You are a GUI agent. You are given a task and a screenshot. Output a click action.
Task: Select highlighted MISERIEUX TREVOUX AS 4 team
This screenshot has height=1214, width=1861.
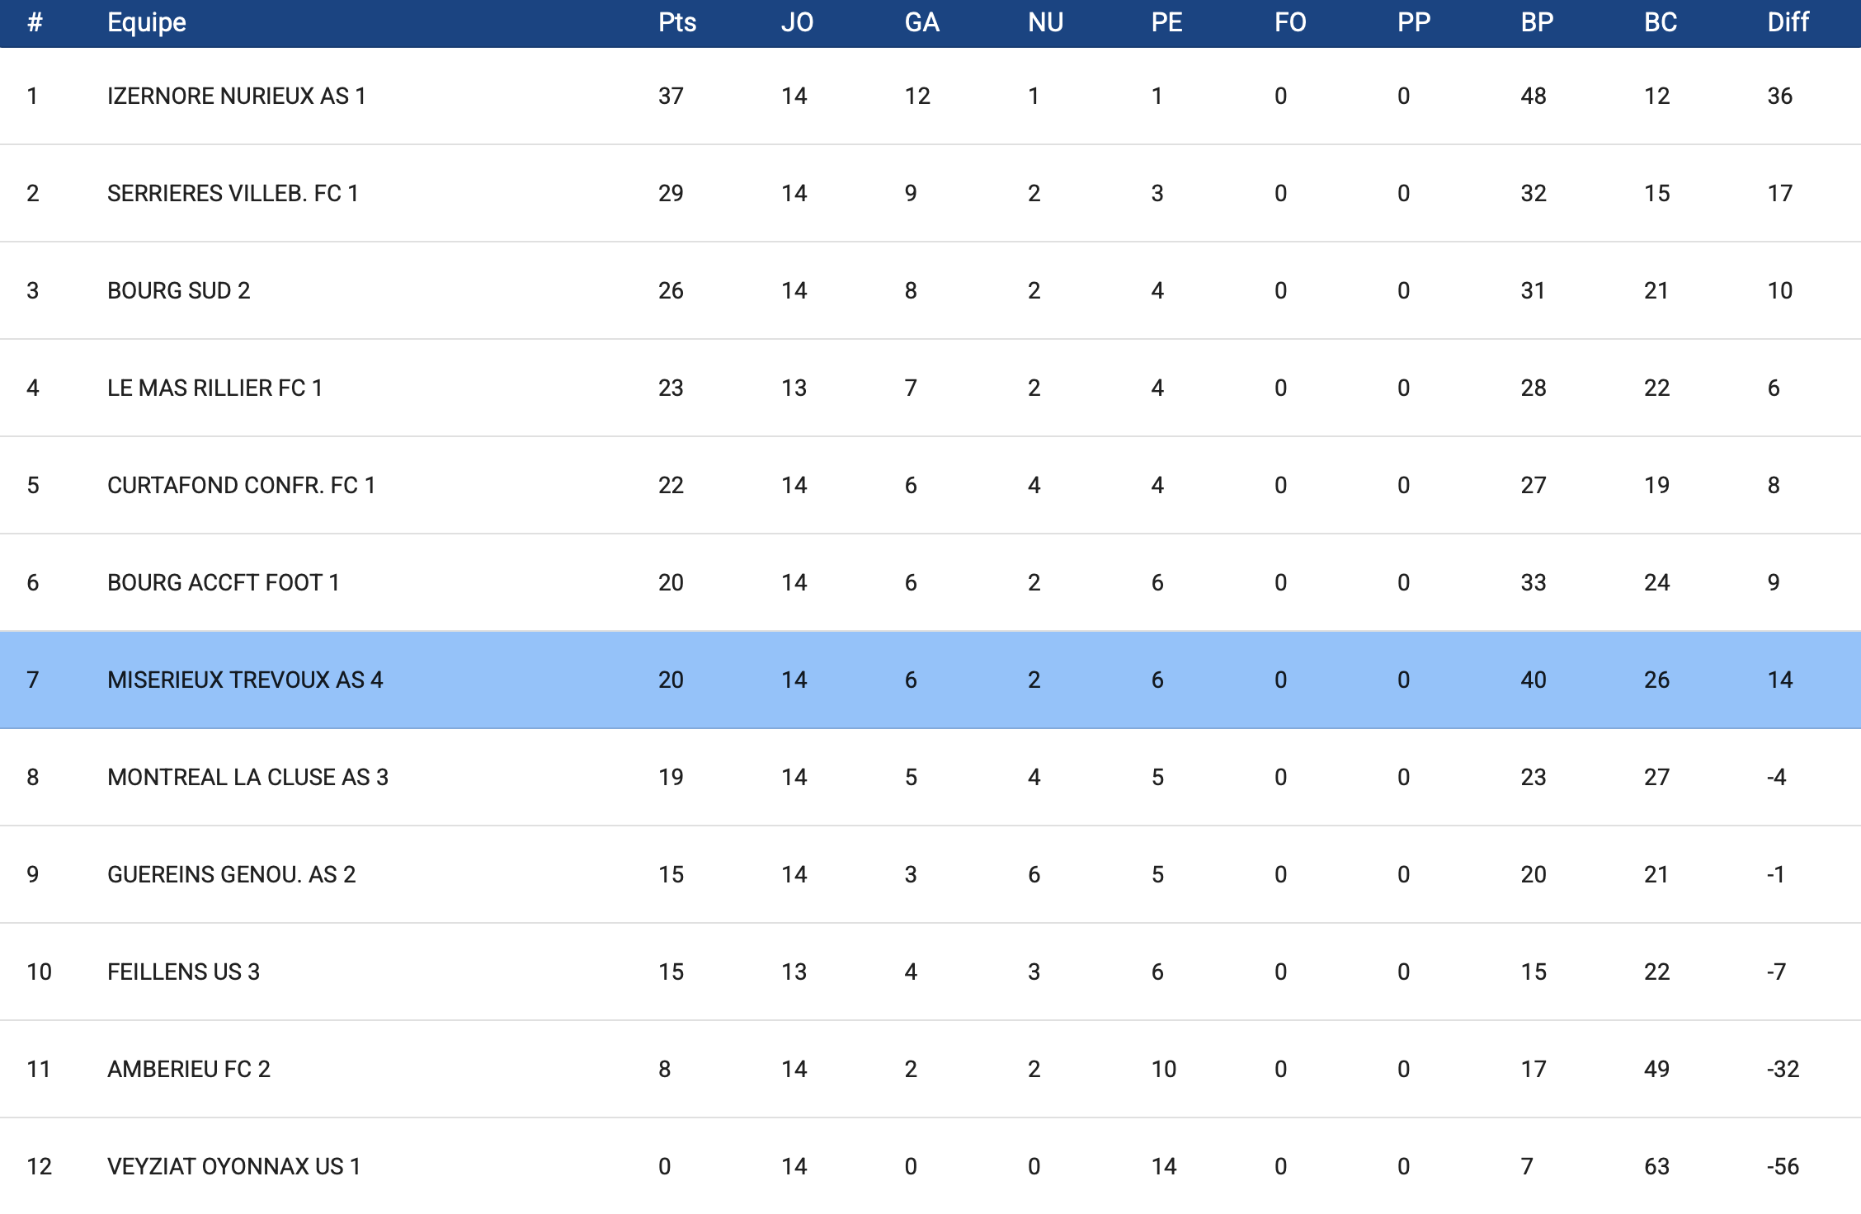[245, 680]
